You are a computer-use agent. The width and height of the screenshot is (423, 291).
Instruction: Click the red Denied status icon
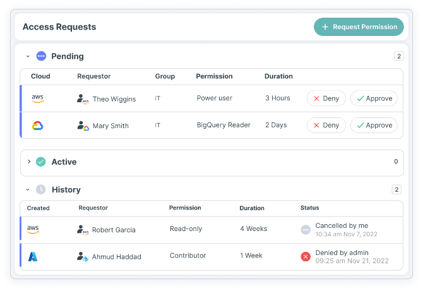[306, 256]
